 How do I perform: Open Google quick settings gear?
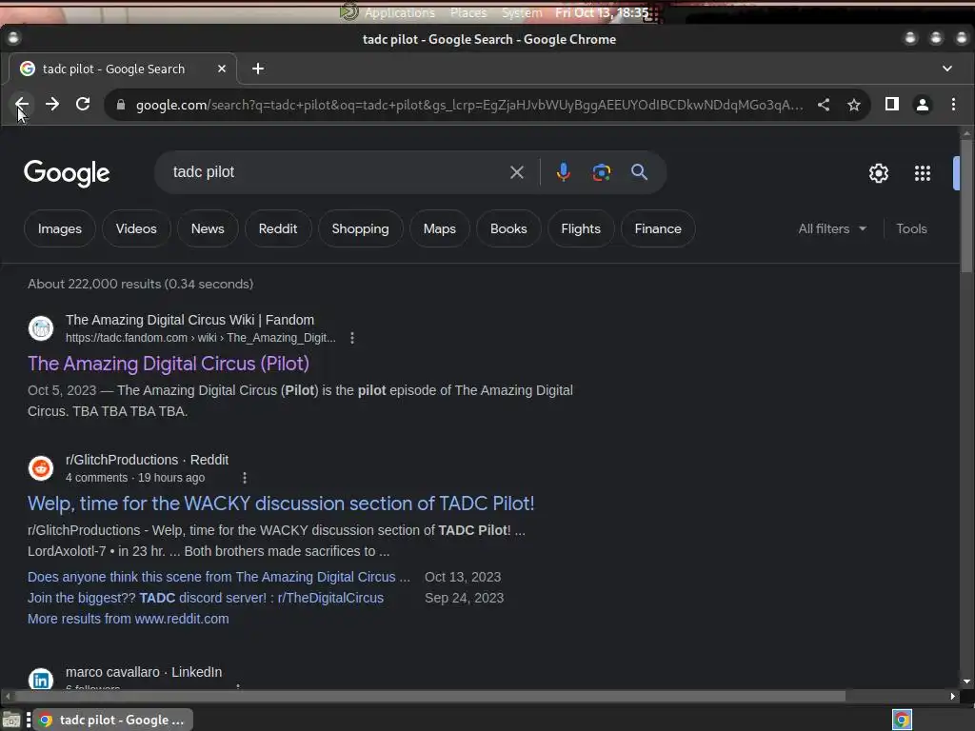(x=879, y=173)
